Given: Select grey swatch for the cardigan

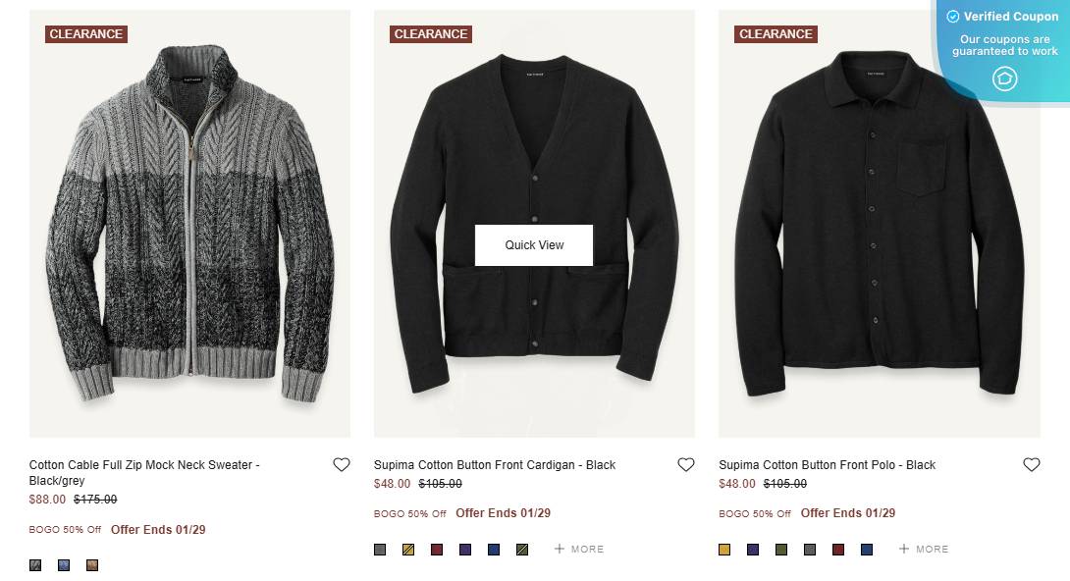Looking at the screenshot, I should (x=380, y=550).
